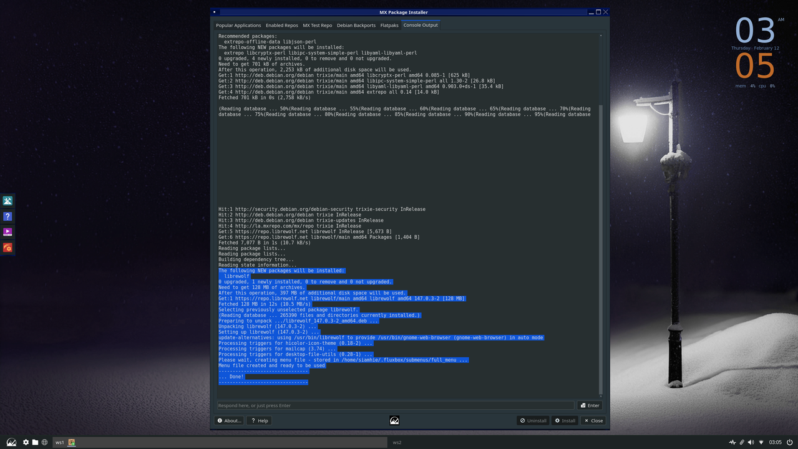Click the scrollbar up arrow in console

601,35
